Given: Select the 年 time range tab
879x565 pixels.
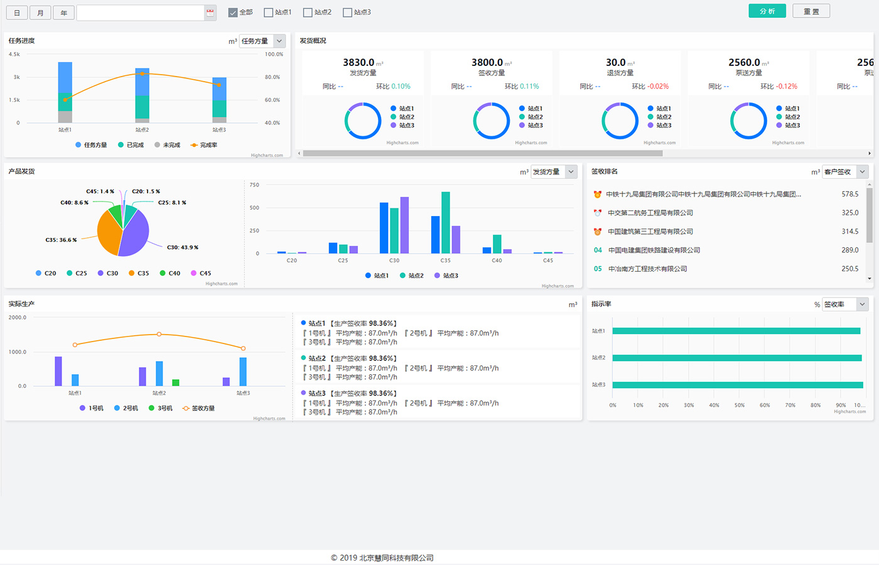Looking at the screenshot, I should click(x=64, y=13).
